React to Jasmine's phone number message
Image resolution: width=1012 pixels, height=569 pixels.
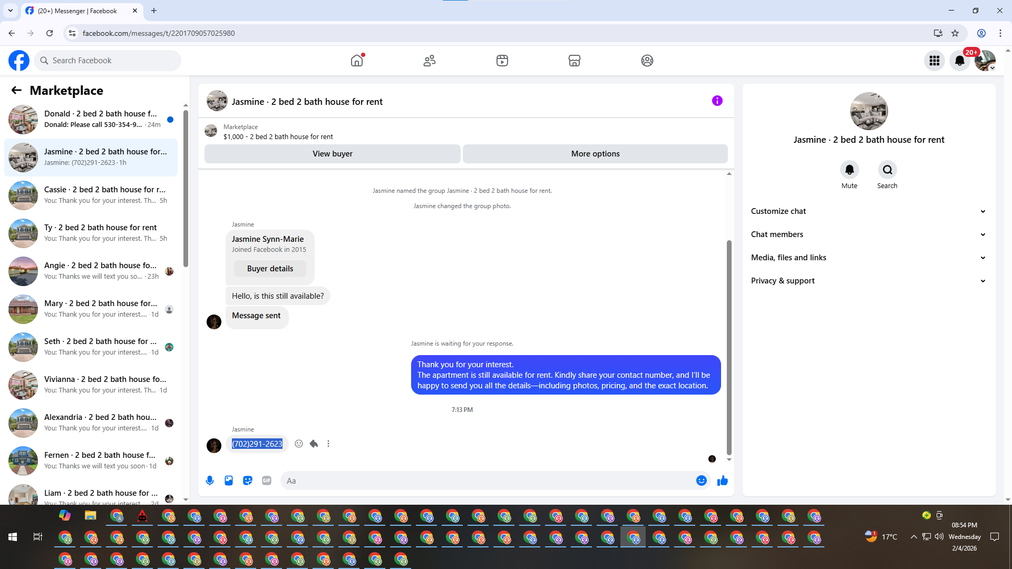299,444
